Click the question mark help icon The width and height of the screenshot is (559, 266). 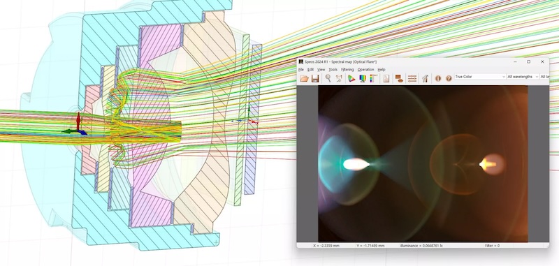point(449,78)
